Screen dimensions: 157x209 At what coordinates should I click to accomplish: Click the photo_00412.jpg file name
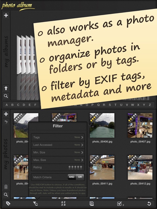[x=140, y=184]
